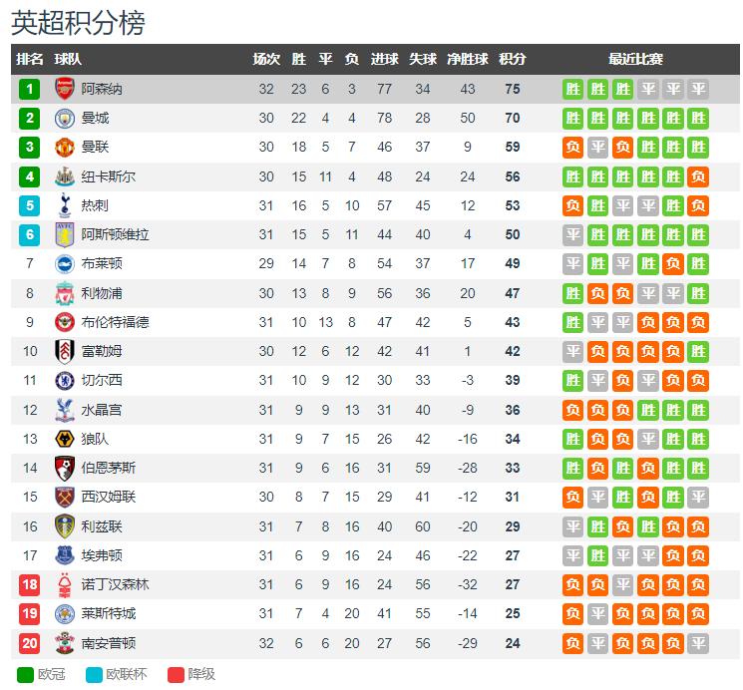
Task: Click the Manchester City club crest
Action: tap(65, 118)
